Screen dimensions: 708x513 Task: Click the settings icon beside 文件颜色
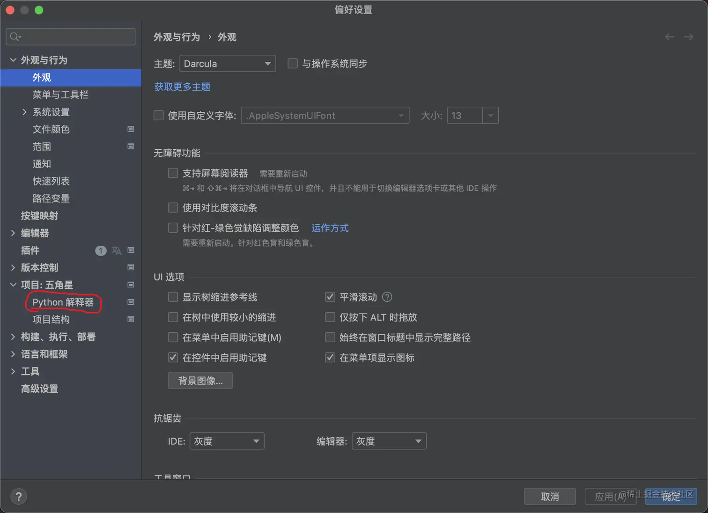tap(131, 129)
